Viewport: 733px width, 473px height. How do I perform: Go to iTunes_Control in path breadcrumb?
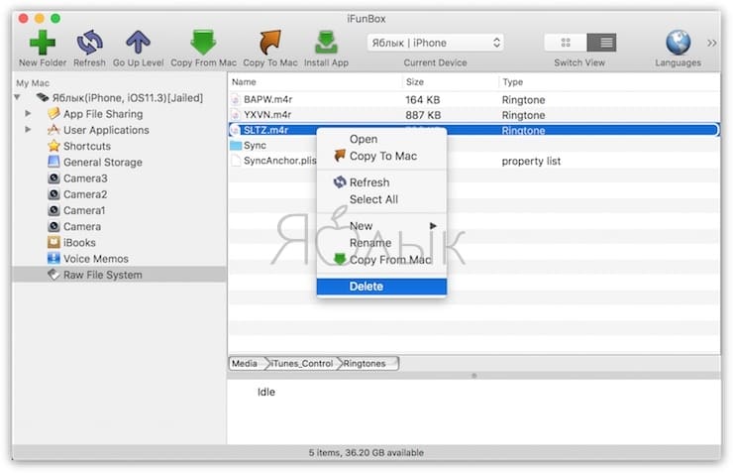pyautogui.click(x=301, y=364)
